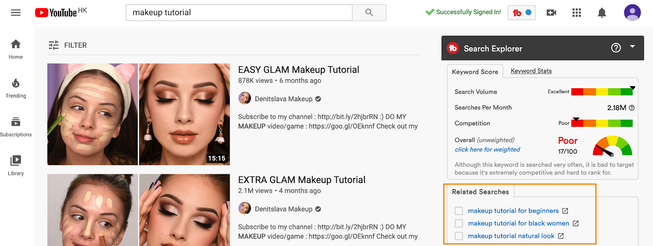Play the EXTRA GLAM video thumbnail

[x=139, y=210]
